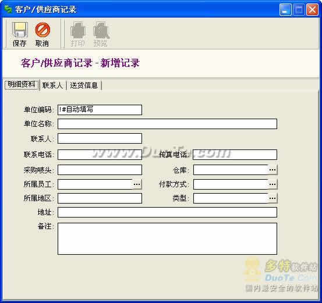Select the 明细资料 tab
The width and height of the screenshot is (322, 303).
22,84
